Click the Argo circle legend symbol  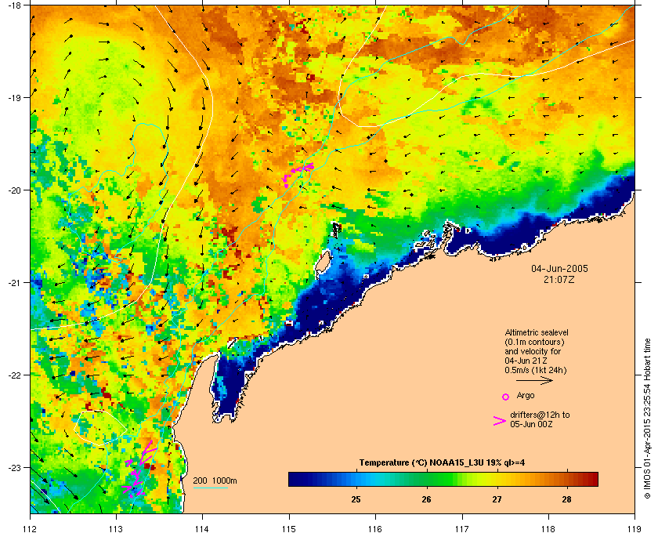point(506,397)
